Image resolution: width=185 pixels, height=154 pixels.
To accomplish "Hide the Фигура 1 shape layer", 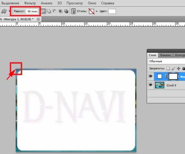I will pyautogui.click(x=150, y=76).
